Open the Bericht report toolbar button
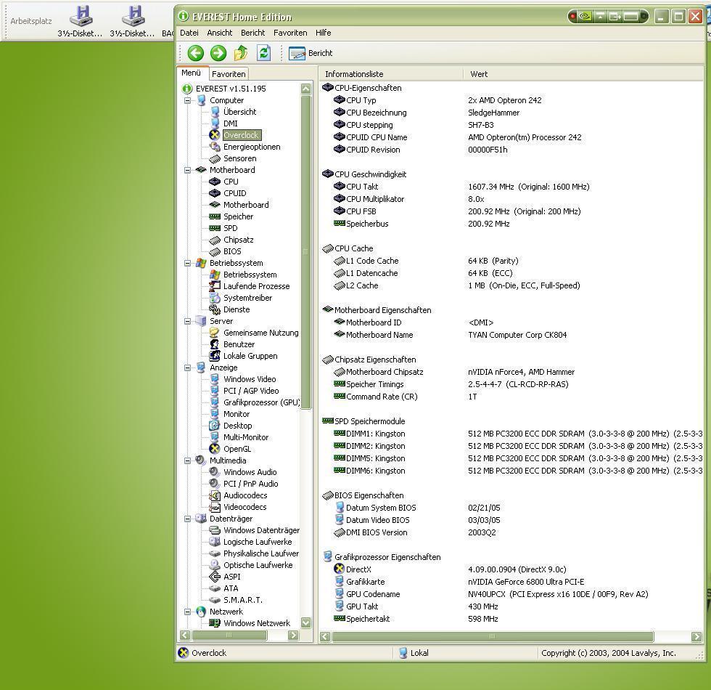This screenshot has width=711, height=690. tap(311, 53)
